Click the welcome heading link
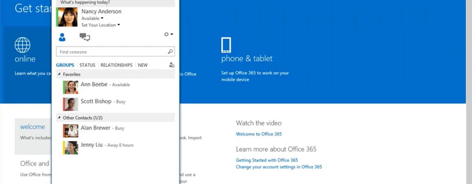Image resolution: width=472 pixels, height=184 pixels. point(32,127)
